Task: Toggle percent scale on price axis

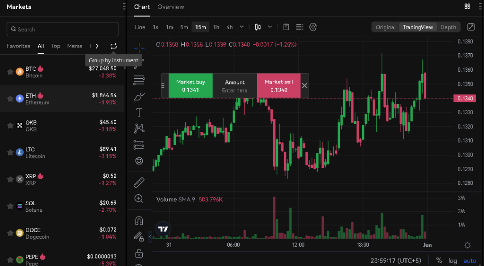Action: point(439,260)
